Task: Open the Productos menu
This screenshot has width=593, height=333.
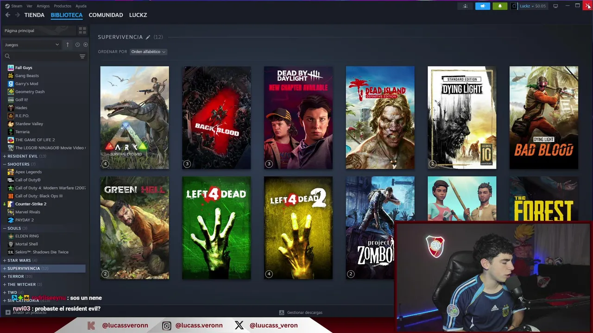Action: (x=63, y=6)
